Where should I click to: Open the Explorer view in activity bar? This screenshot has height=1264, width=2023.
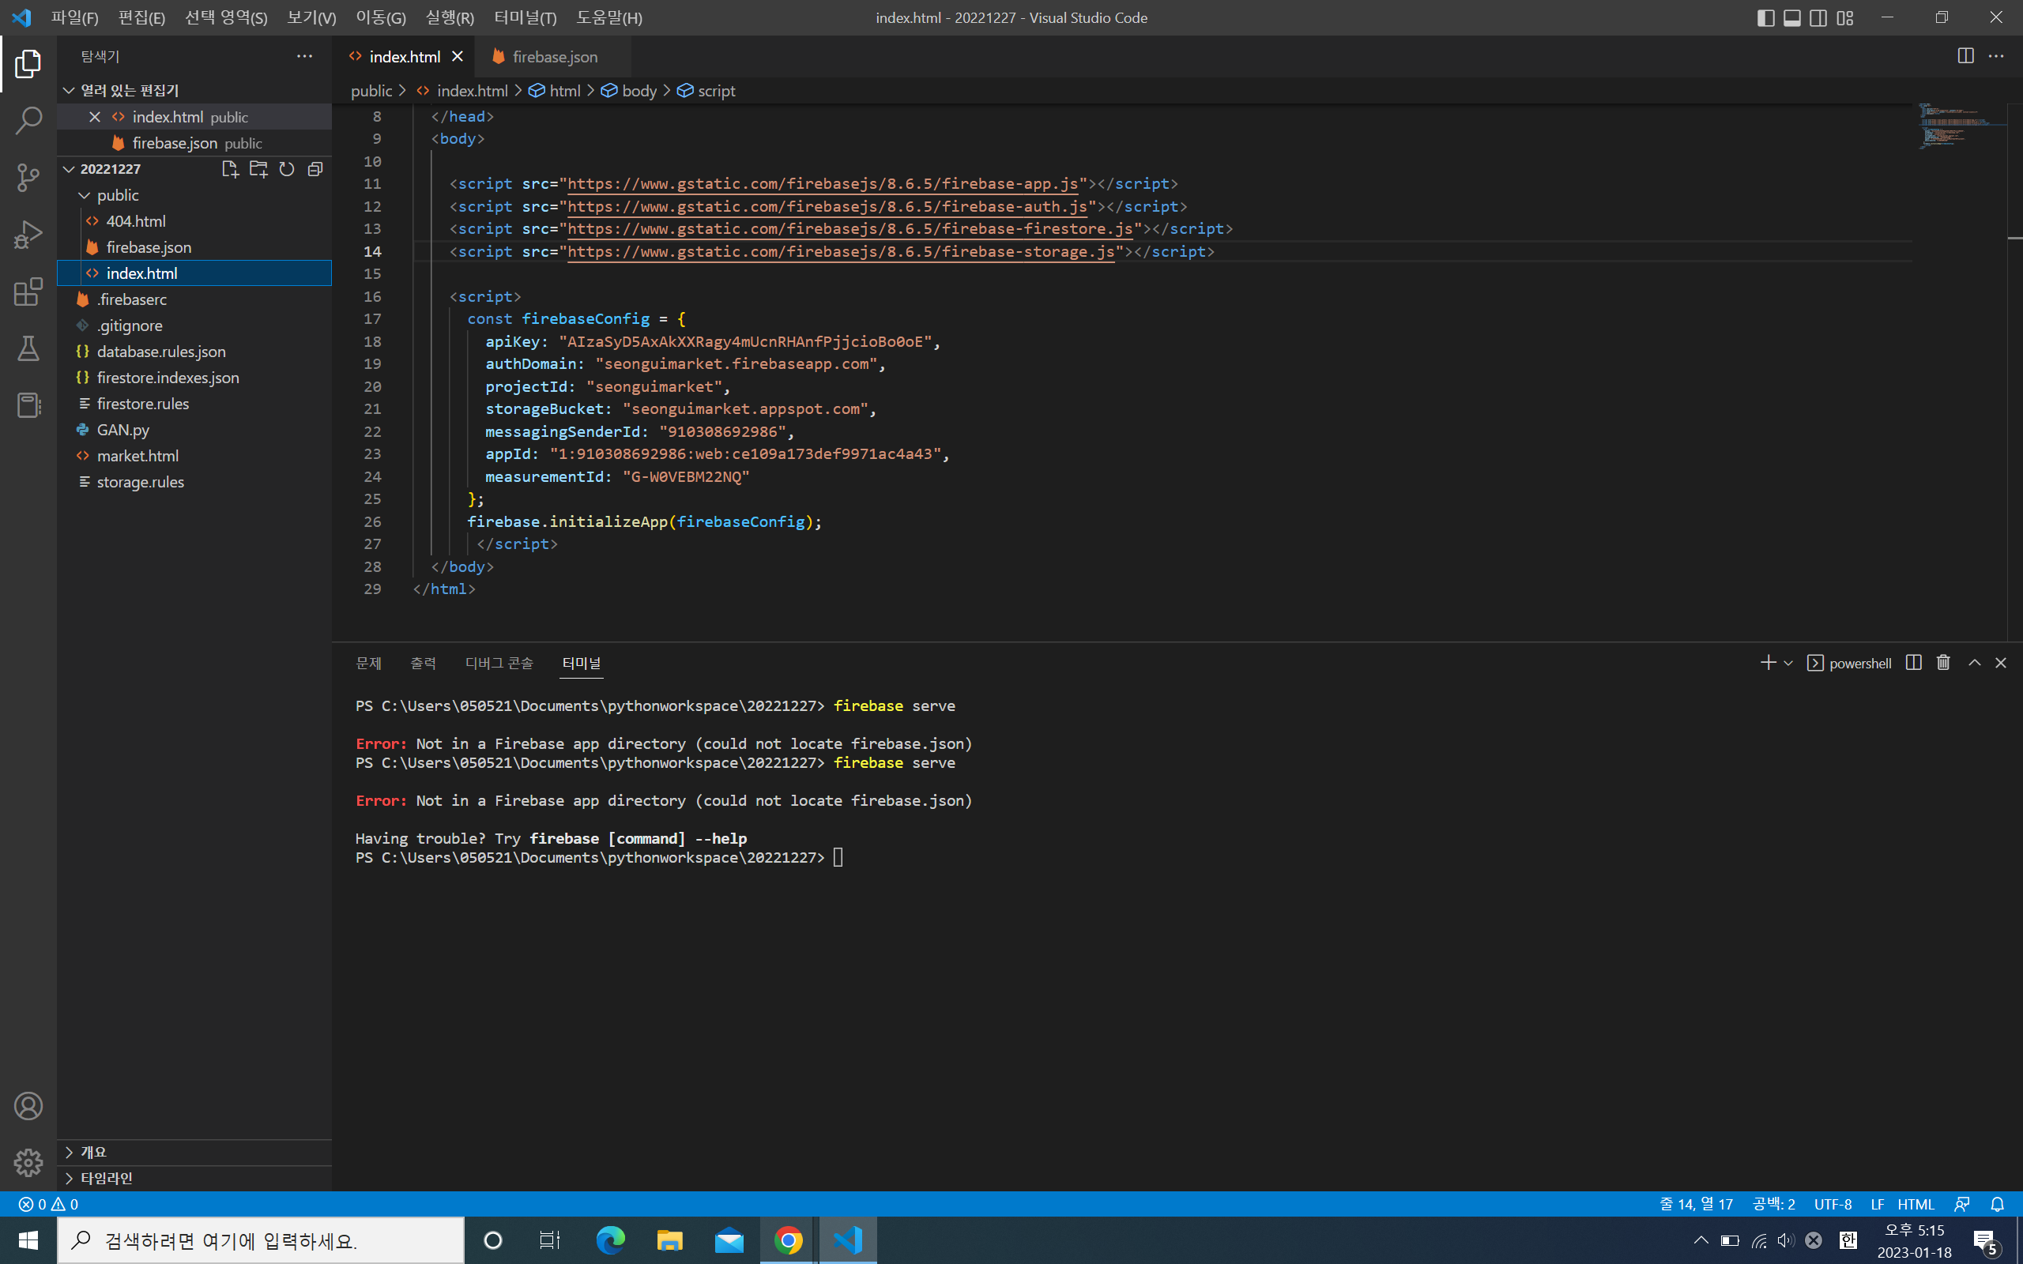click(x=28, y=64)
